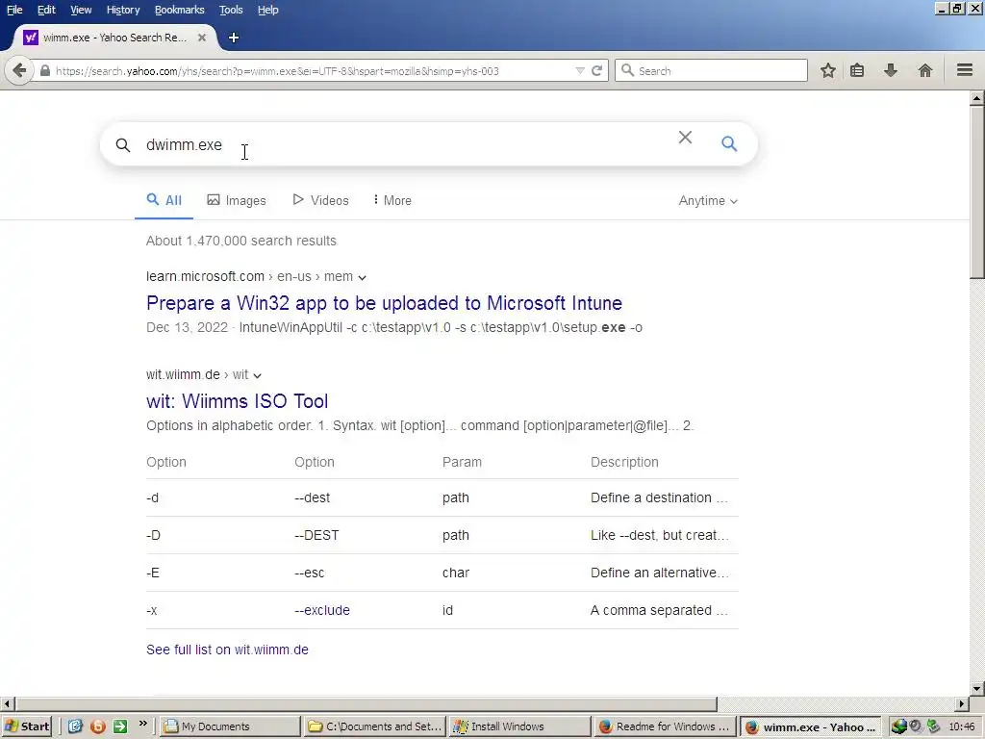Switch to Readme for Windows taskbar button
Screen dimensions: 985x739
point(664,726)
